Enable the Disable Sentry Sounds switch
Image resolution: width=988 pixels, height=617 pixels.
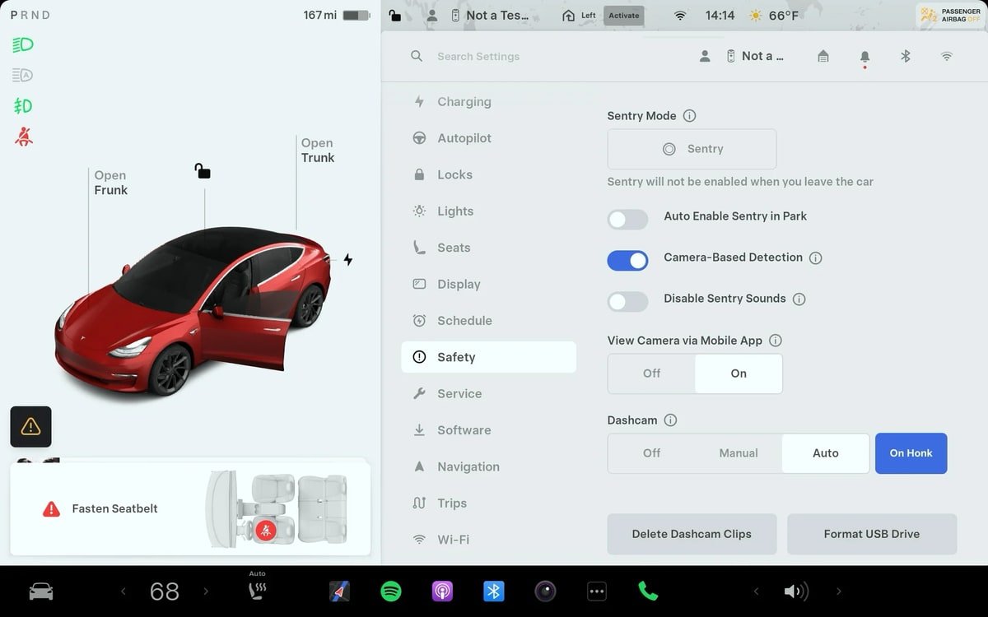628,301
